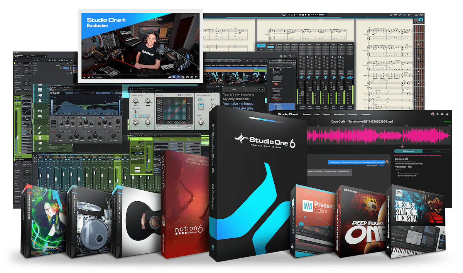Open the Learn menu on Studio One+

tap(317, 115)
